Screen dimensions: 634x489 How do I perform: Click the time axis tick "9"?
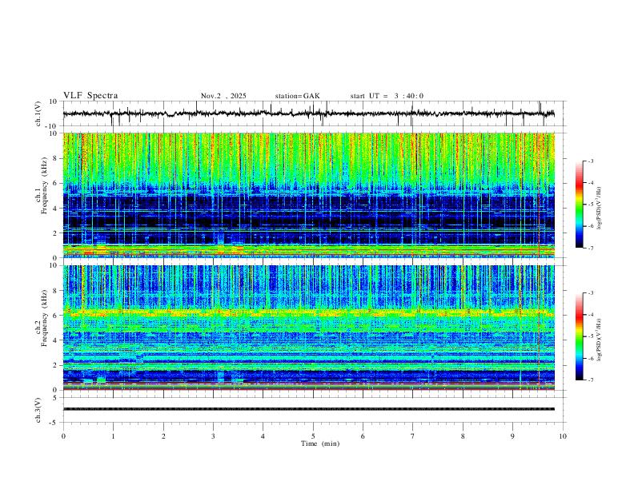click(x=512, y=436)
